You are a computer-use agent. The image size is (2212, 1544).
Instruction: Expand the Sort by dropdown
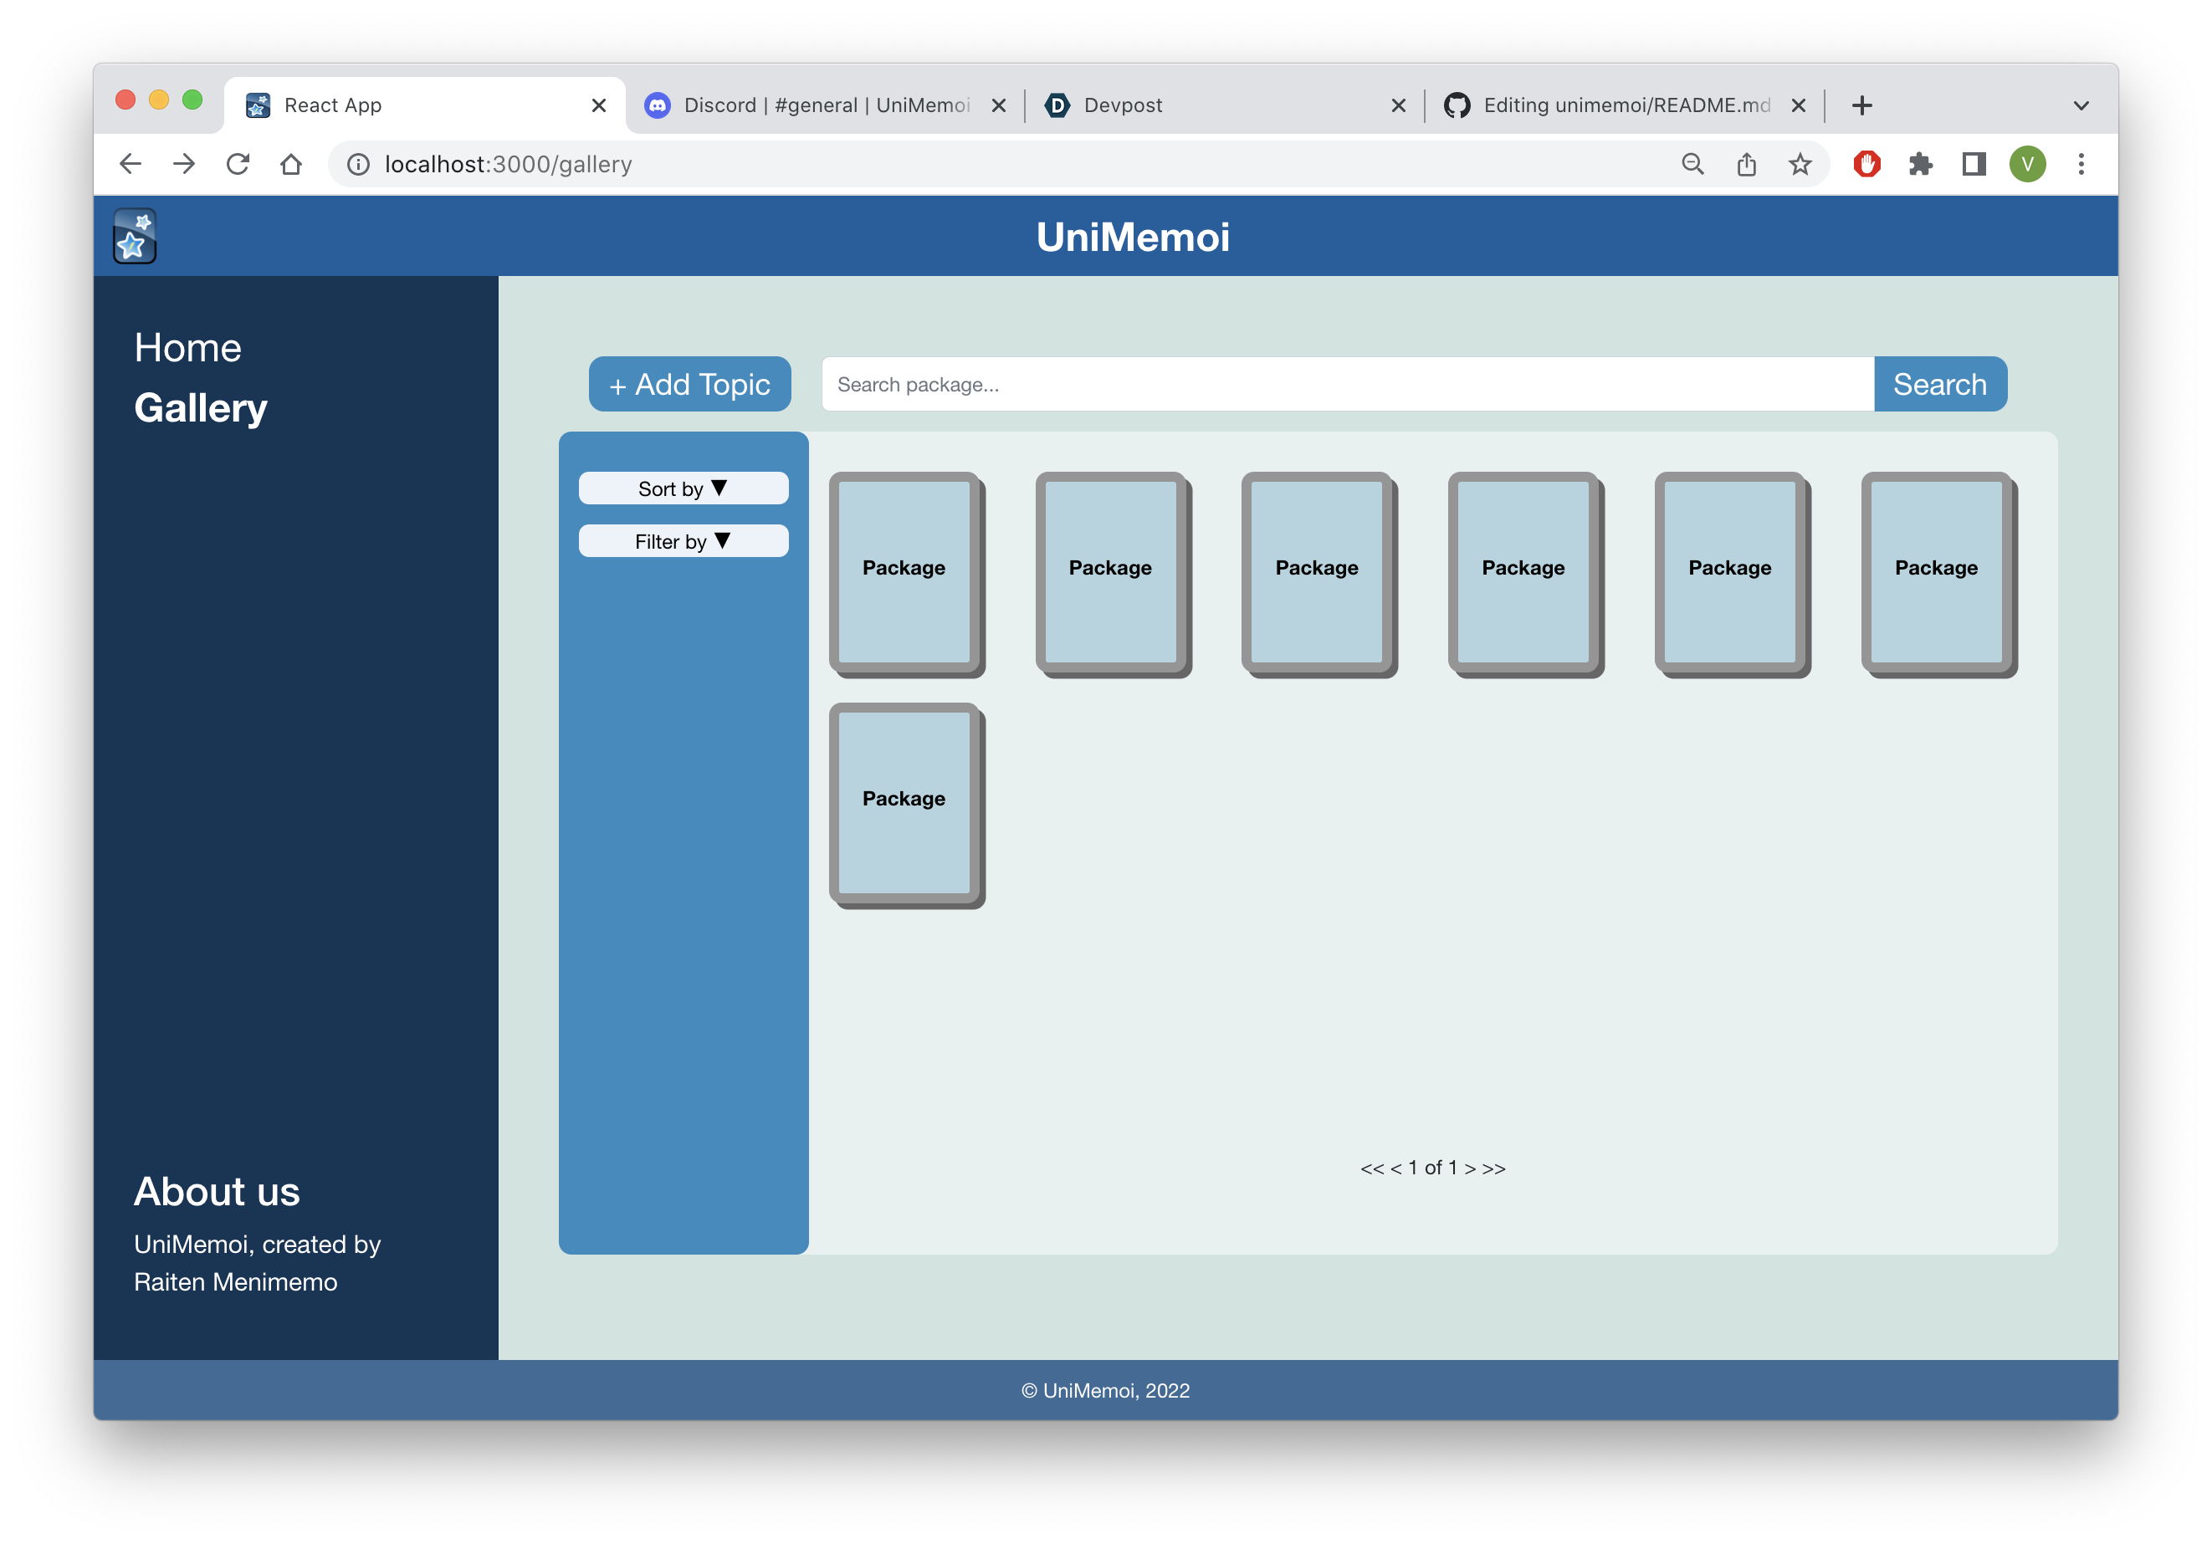click(683, 488)
